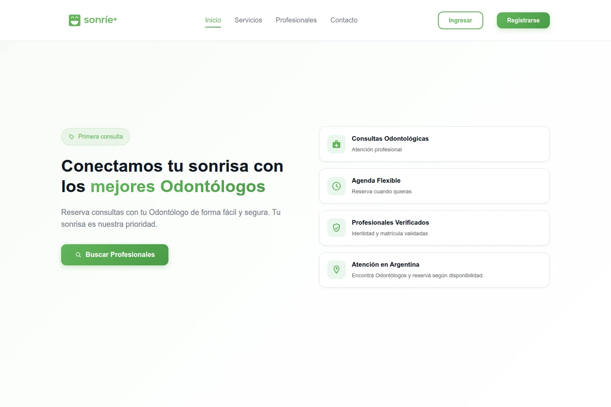Click the sonríe+ brand name text
This screenshot has width=611, height=407.
101,20
